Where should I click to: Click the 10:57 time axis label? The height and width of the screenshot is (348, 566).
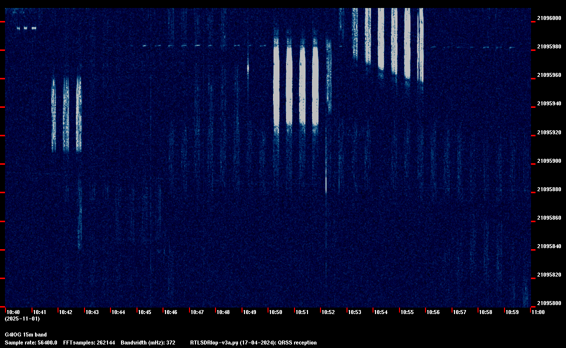click(459, 312)
